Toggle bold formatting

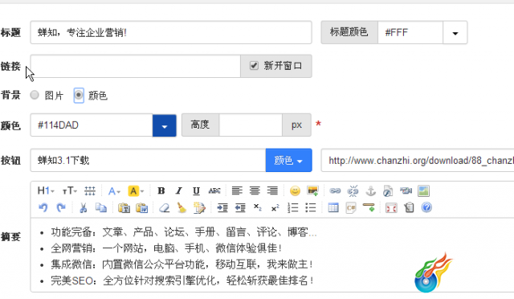coord(161,190)
